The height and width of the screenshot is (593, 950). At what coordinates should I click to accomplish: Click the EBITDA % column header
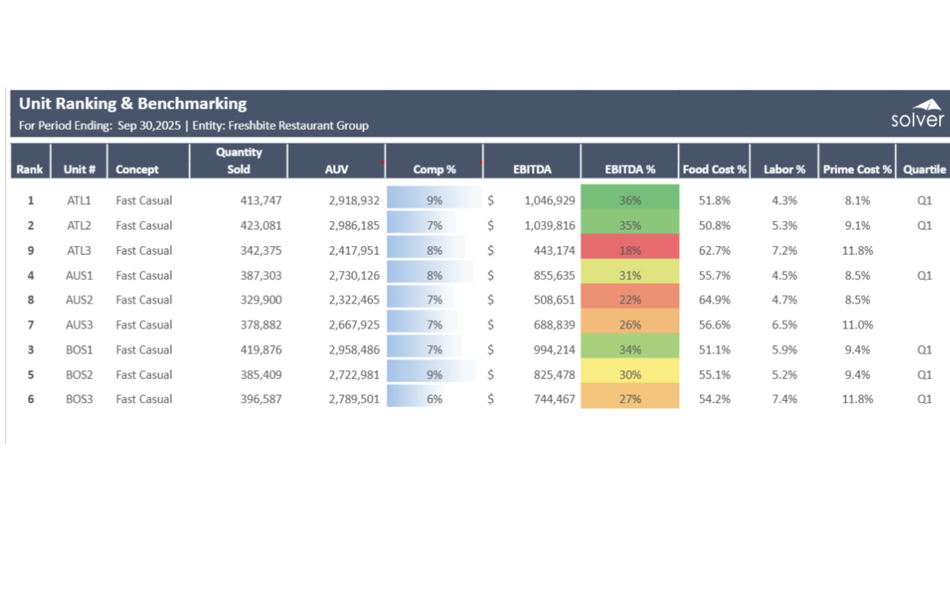point(629,169)
